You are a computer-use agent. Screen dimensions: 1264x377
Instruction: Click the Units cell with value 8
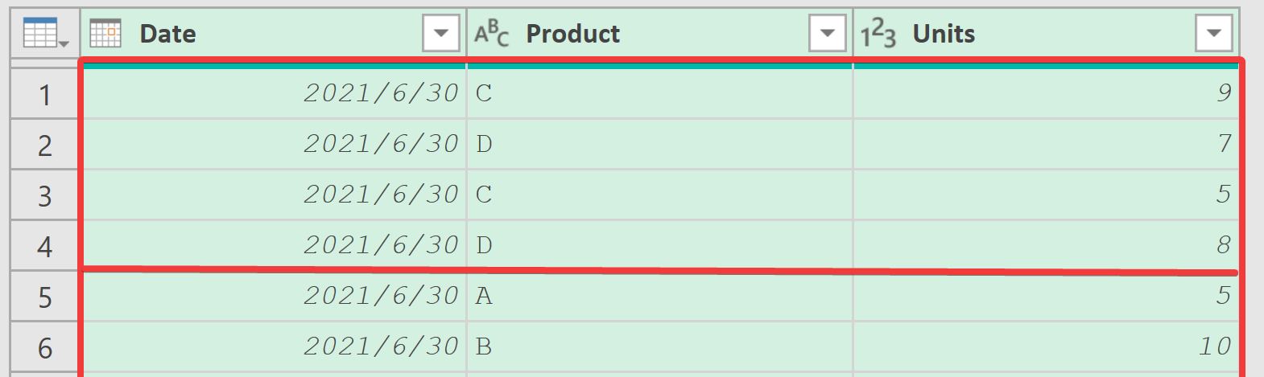(1046, 244)
